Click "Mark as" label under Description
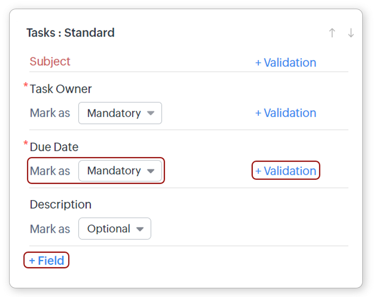 point(50,229)
